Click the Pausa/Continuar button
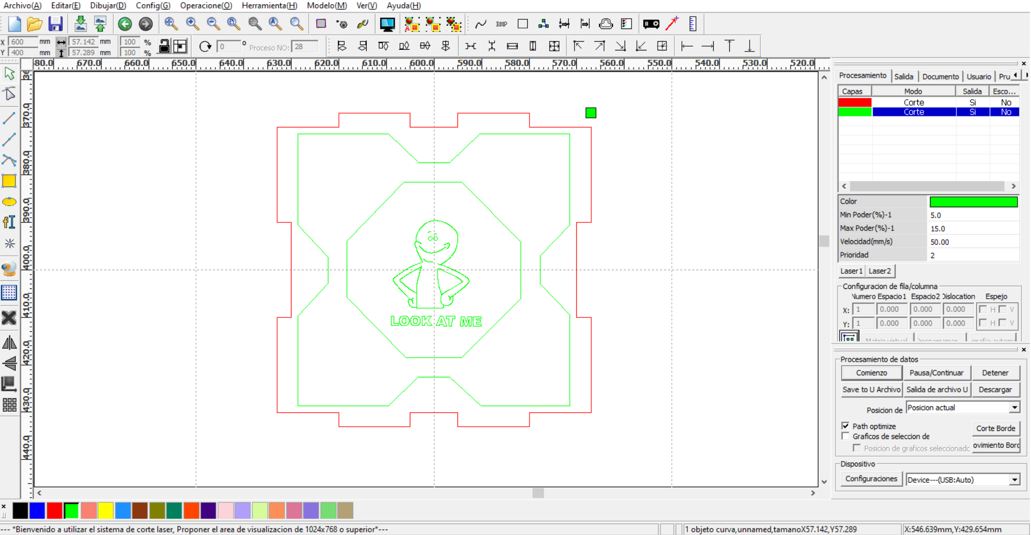 point(936,373)
